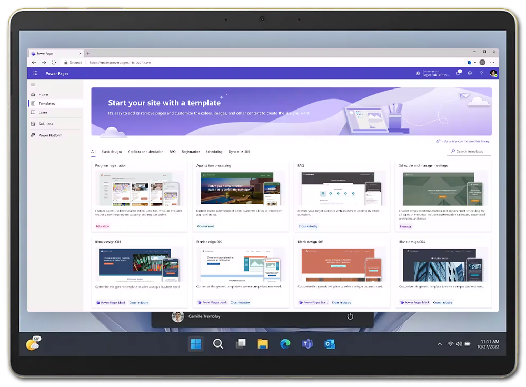
Task: Open the Microsoft 365 app launcher grid
Action: point(35,73)
